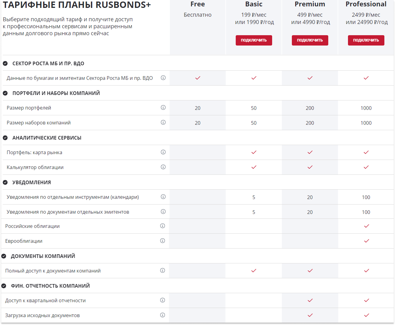Collapse the СЕКТОР РОСТА МБ И ПР. ВДО section
The image size is (395, 325).
tap(5, 63)
